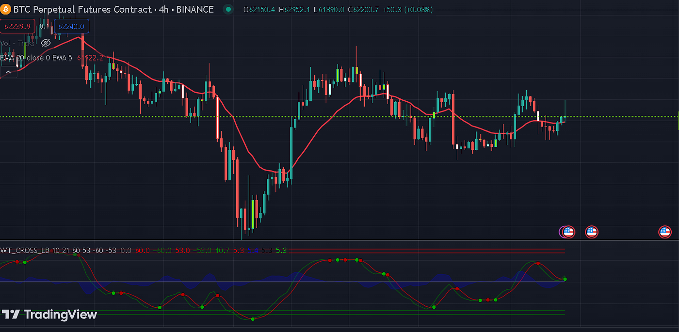Click the blue buy price button 62240.0

71,27
